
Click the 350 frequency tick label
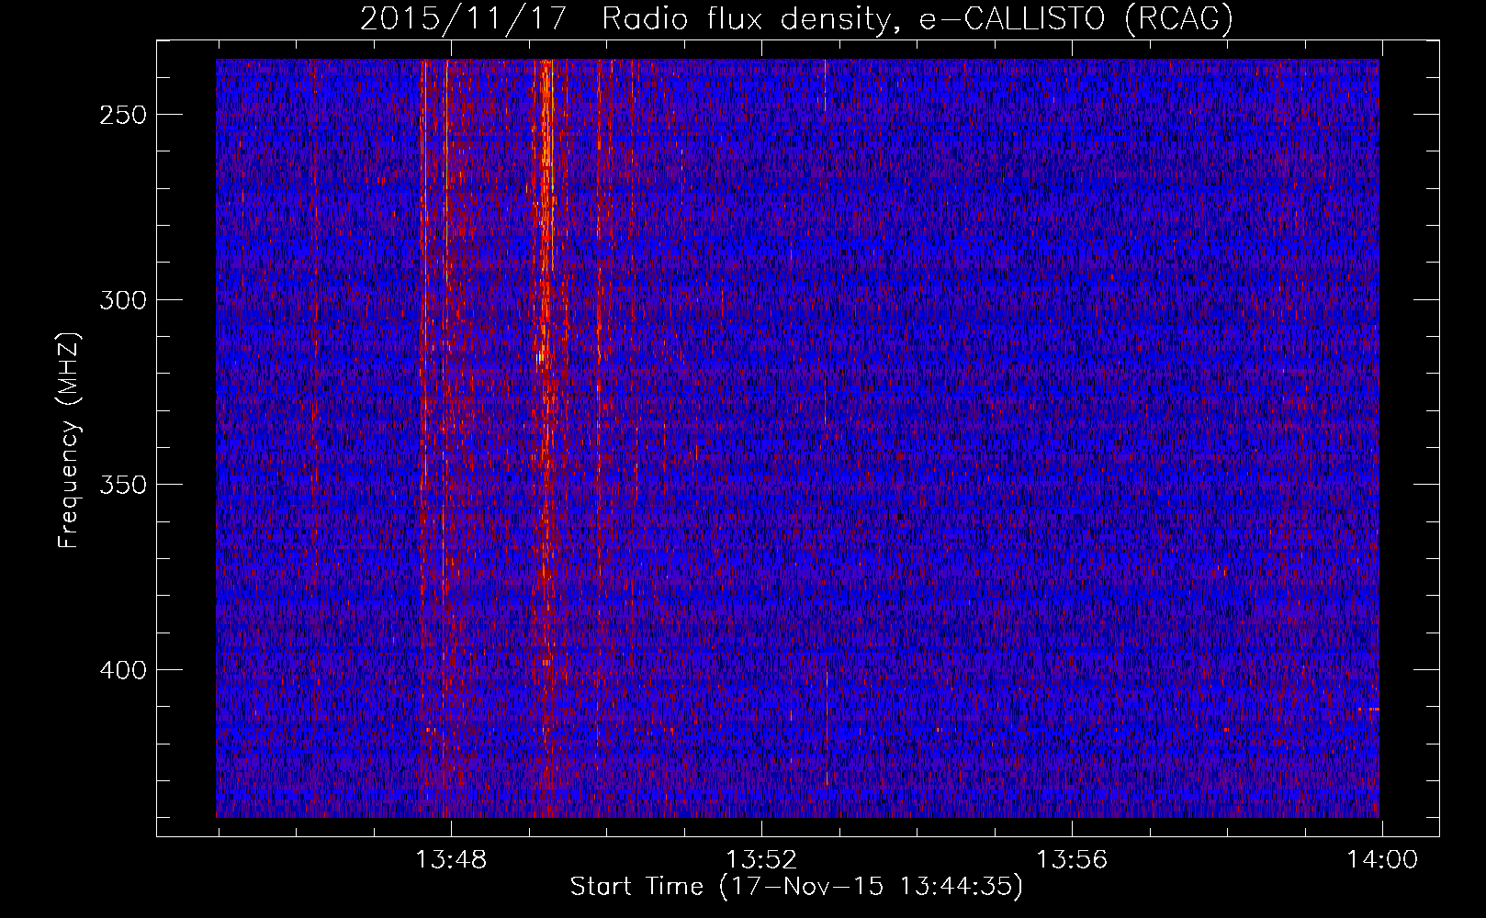pos(123,485)
